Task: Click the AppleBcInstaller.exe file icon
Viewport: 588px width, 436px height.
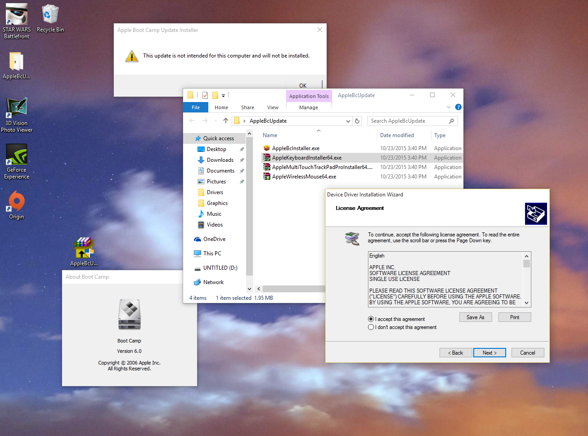Action: 267,148
